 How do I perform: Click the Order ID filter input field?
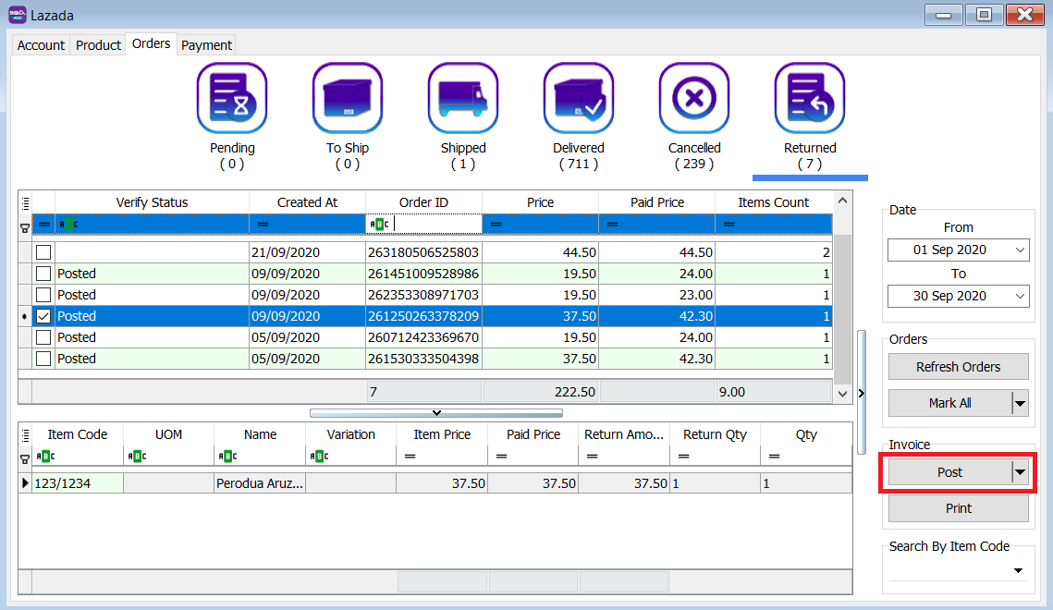coord(435,224)
